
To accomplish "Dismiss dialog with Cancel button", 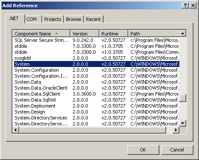I will tap(177, 150).
